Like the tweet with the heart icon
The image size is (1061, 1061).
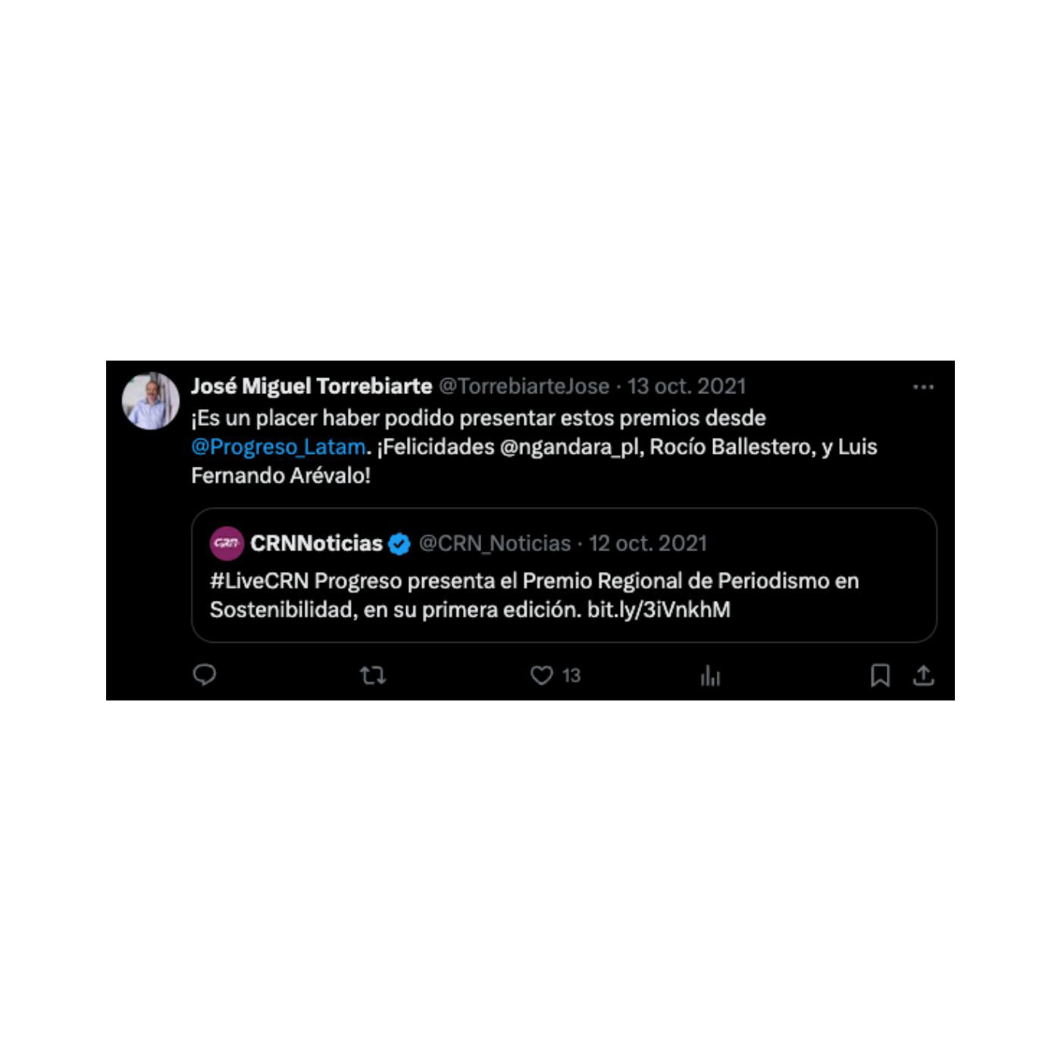pyautogui.click(x=541, y=675)
